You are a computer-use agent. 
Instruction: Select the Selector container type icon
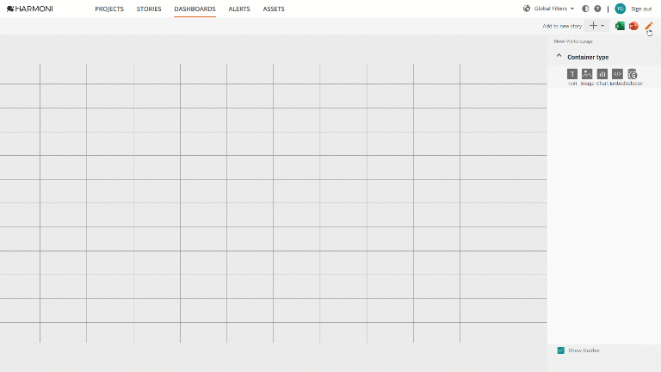coord(633,74)
